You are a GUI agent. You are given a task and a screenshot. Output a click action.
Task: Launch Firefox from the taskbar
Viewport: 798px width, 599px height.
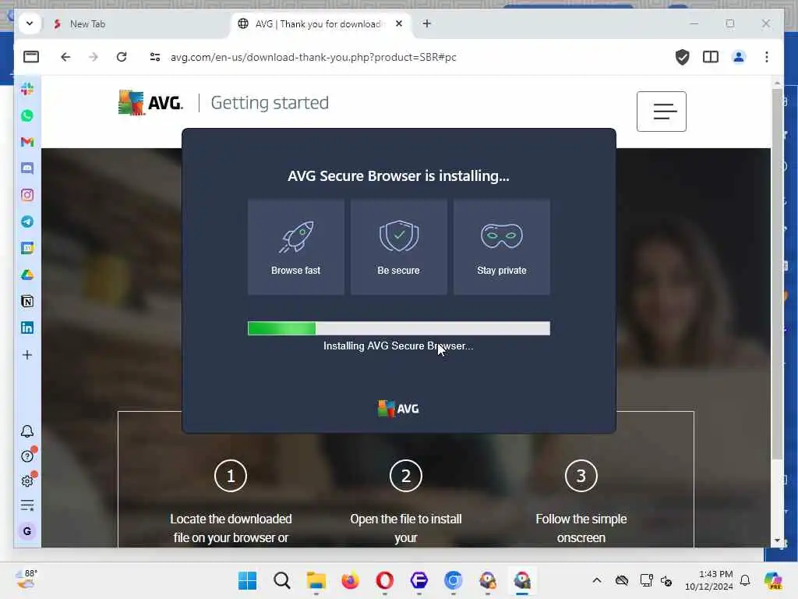[x=350, y=580]
